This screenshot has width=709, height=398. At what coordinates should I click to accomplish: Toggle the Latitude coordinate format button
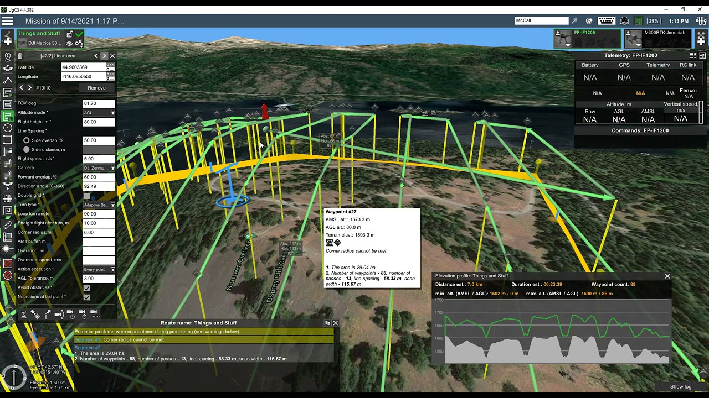[110, 67]
